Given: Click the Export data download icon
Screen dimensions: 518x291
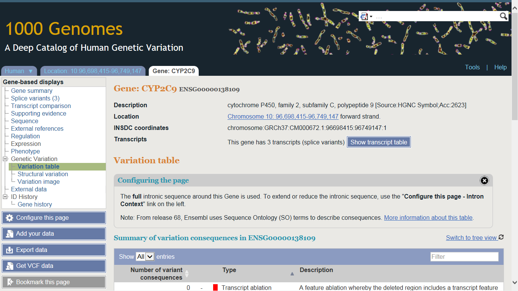Looking at the screenshot, I should 9,250.
